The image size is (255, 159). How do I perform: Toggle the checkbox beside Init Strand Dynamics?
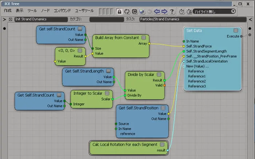[11, 19]
